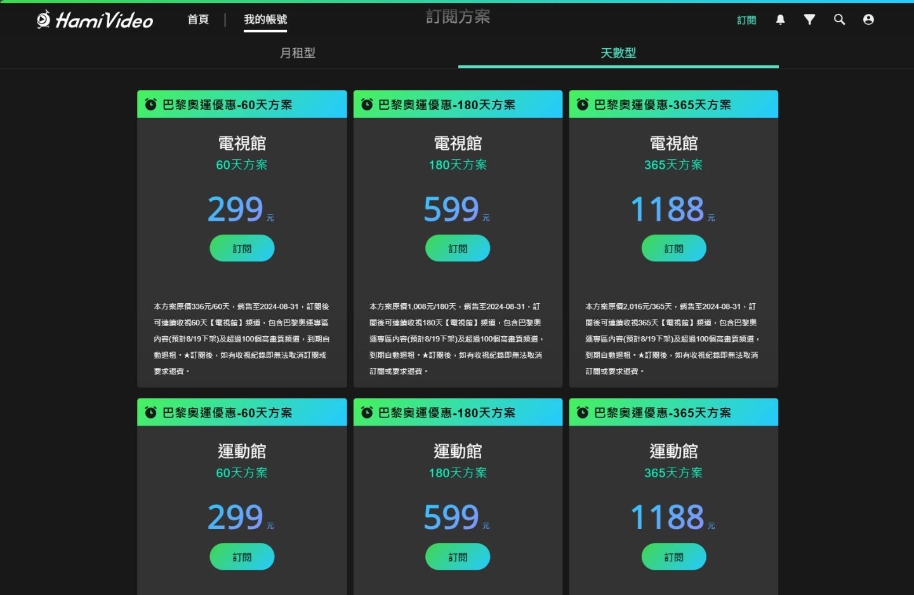
Task: Click alarm clock icon on 運動館 180天 card header
Action: tap(367, 412)
